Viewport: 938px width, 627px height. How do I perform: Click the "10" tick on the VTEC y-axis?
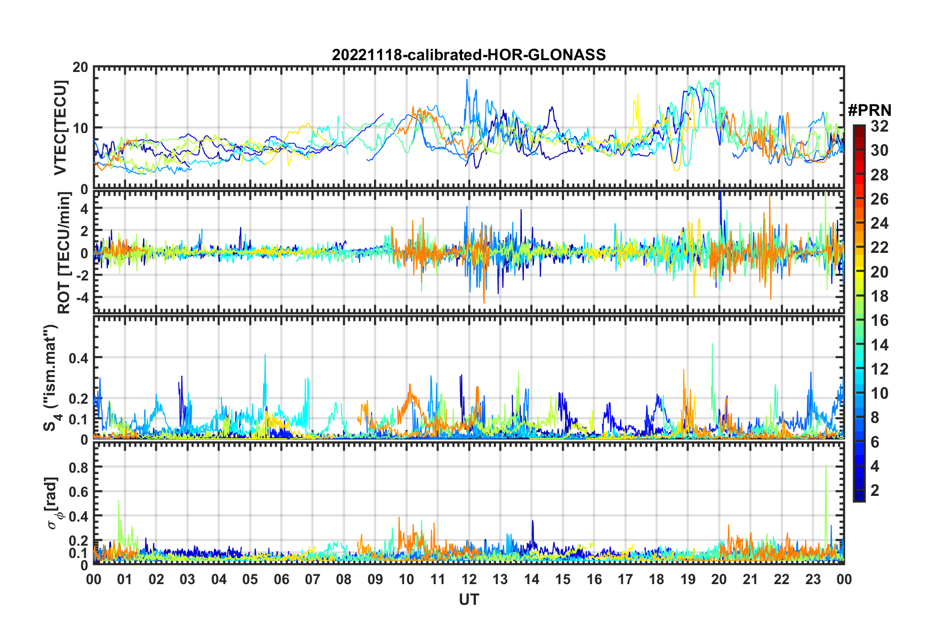pyautogui.click(x=80, y=128)
